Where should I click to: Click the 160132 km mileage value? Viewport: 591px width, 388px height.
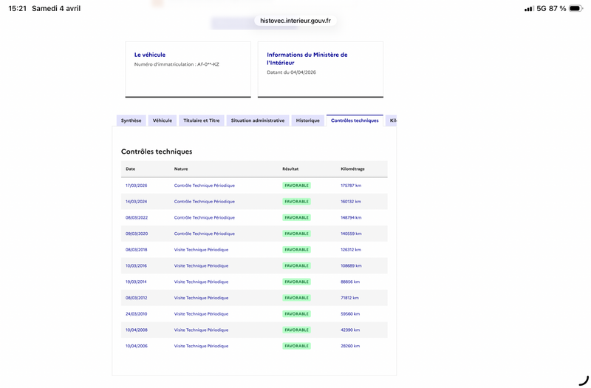351,202
